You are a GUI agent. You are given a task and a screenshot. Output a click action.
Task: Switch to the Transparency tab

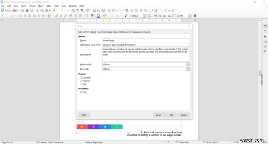tap(137, 32)
